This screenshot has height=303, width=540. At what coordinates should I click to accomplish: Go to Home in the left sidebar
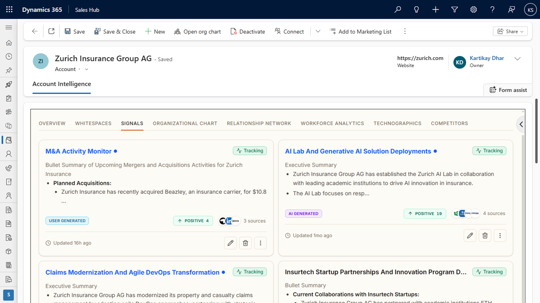coord(8,43)
